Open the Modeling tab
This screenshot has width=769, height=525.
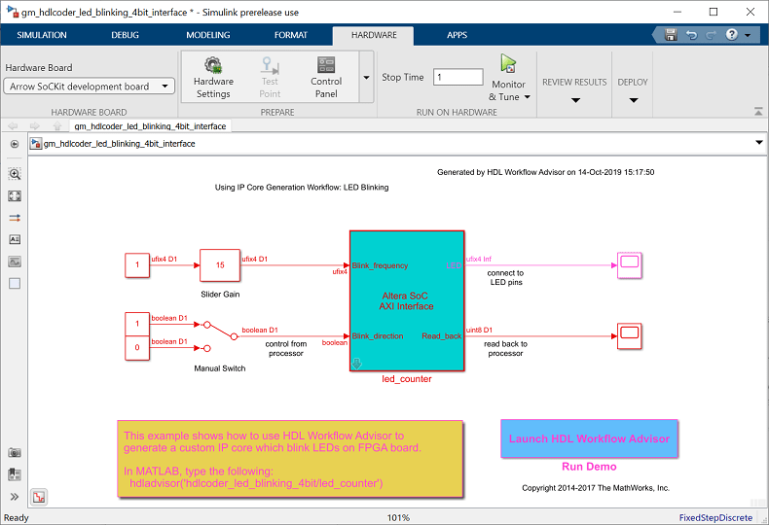click(x=208, y=35)
